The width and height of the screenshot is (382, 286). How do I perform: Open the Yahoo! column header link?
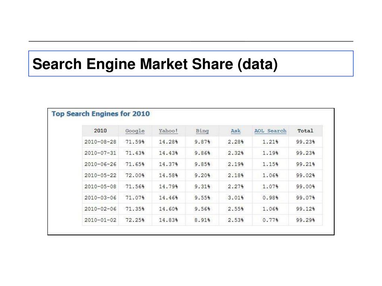coord(168,131)
